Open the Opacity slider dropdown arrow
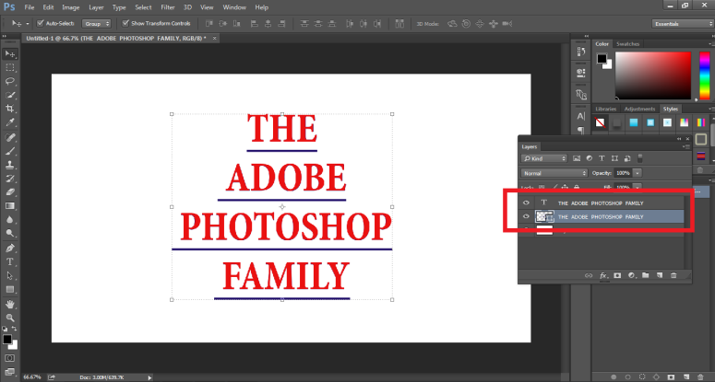The image size is (715, 382). [637, 173]
